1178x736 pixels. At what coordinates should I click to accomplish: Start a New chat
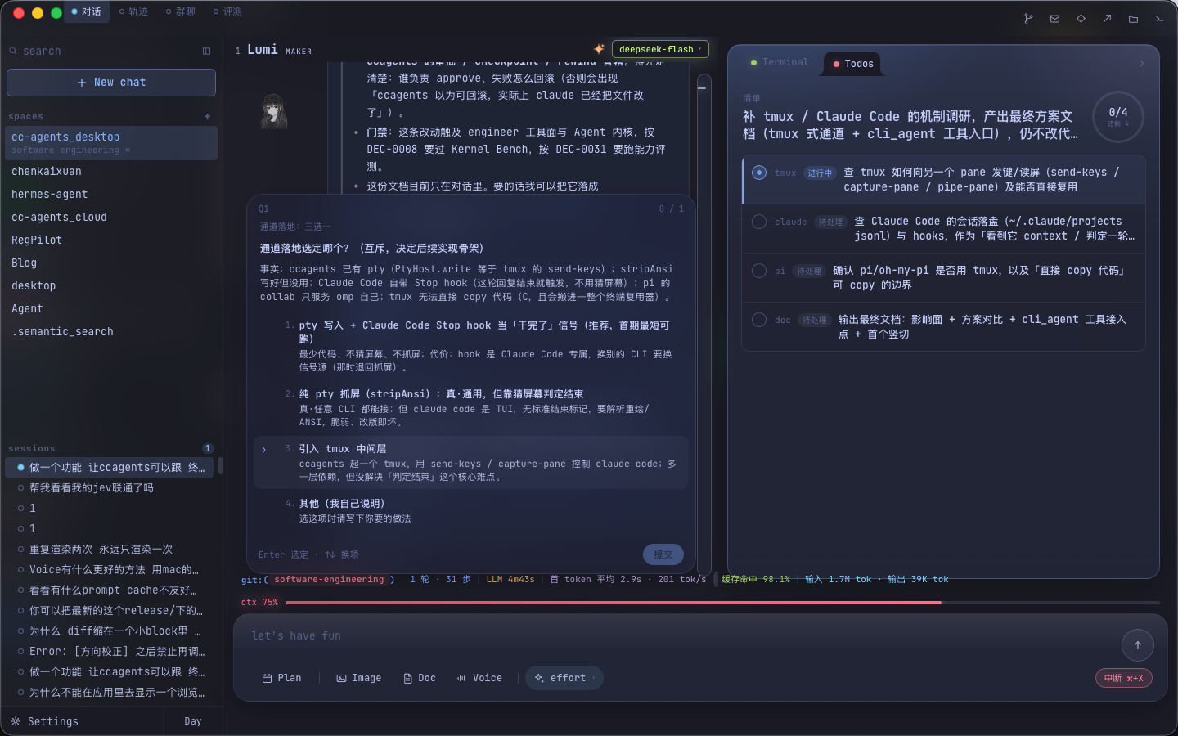[x=111, y=83]
